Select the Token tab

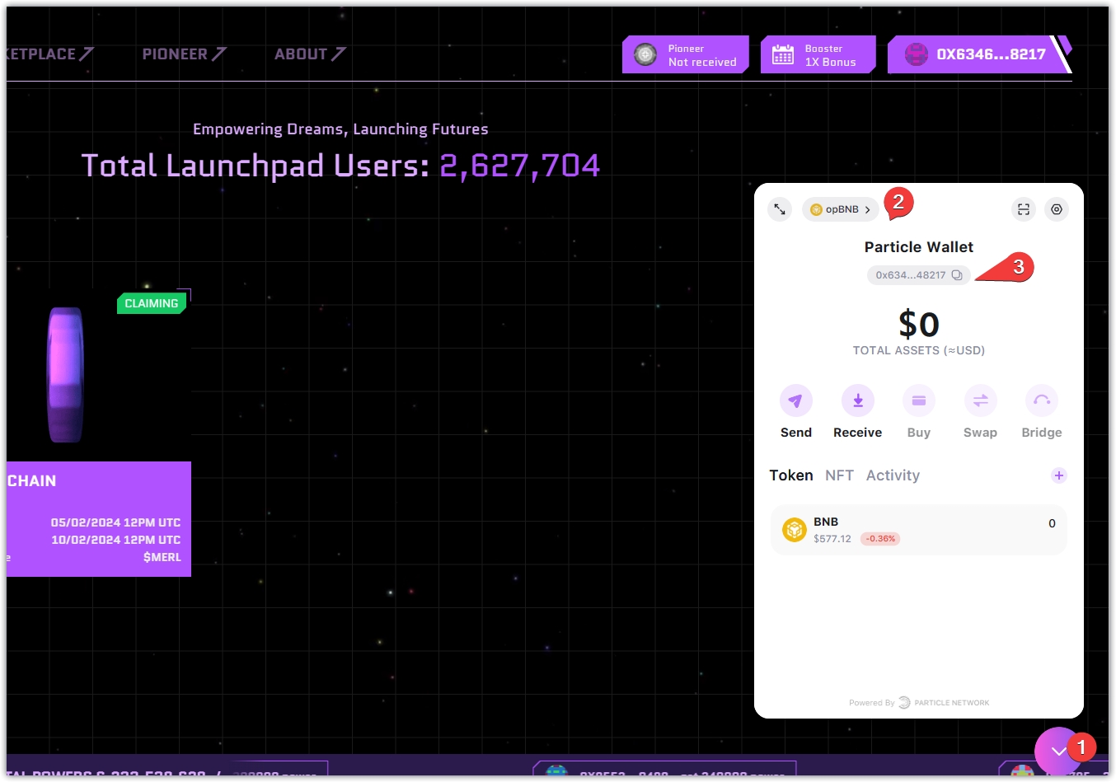(790, 475)
